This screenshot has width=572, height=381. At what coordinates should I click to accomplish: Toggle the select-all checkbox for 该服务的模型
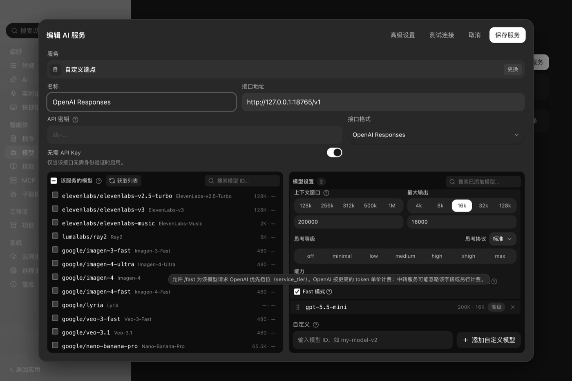coord(54,180)
